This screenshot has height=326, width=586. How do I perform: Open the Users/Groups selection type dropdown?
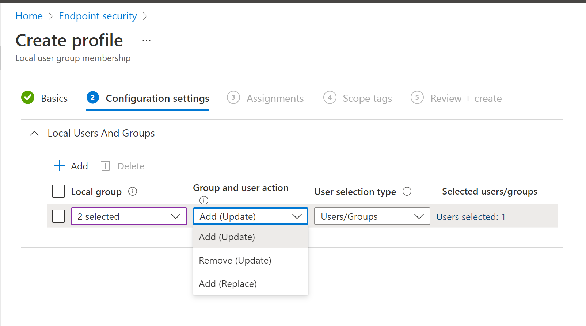tap(372, 216)
